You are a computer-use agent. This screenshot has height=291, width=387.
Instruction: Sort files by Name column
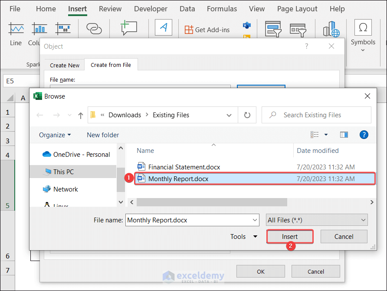coord(145,151)
